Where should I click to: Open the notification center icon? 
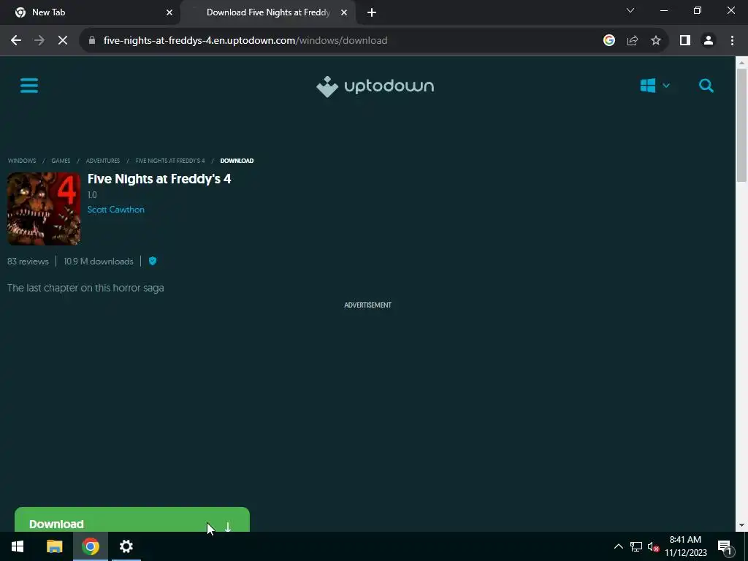coord(725,546)
